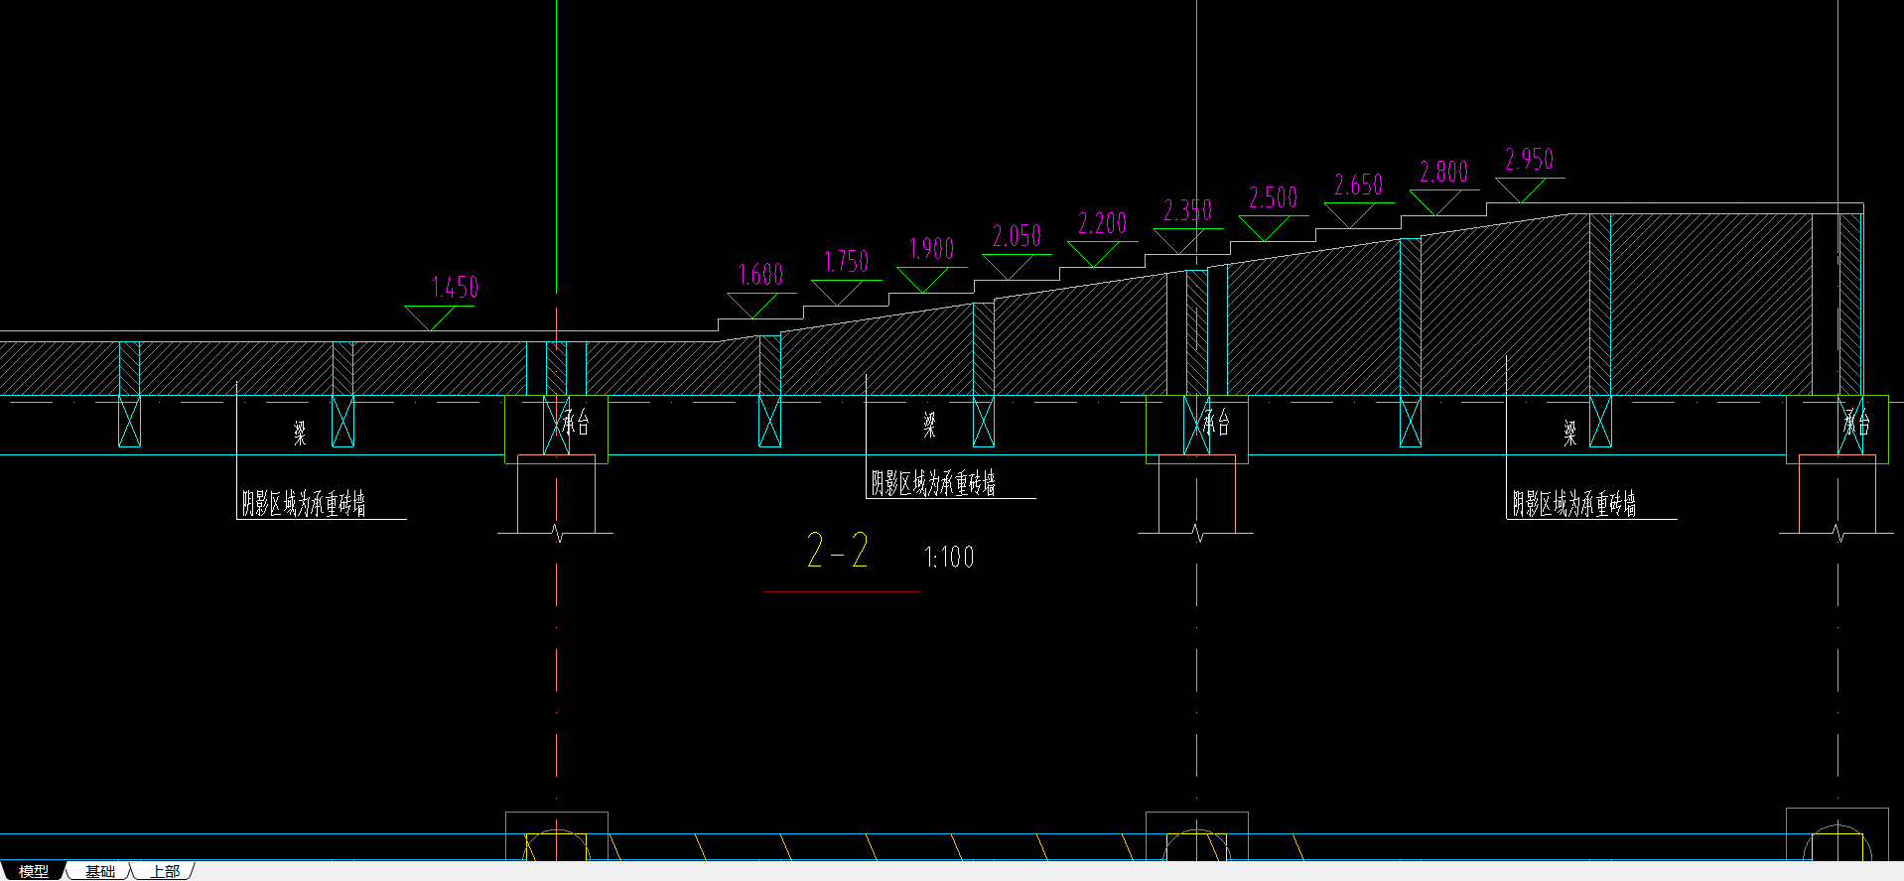The height and width of the screenshot is (881, 1904).
Task: Click the 1:100 scale text
Action: pyautogui.click(x=949, y=558)
